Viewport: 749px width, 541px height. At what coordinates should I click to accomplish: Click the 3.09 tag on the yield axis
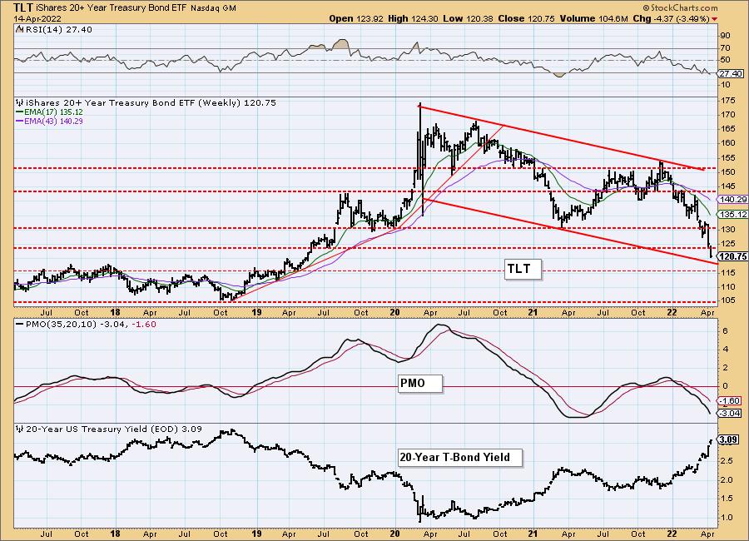pyautogui.click(x=728, y=439)
